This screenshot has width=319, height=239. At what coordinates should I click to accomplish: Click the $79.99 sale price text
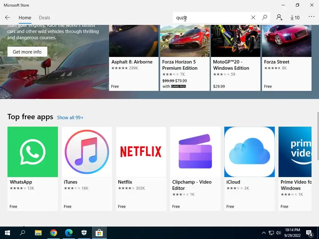tap(181, 81)
